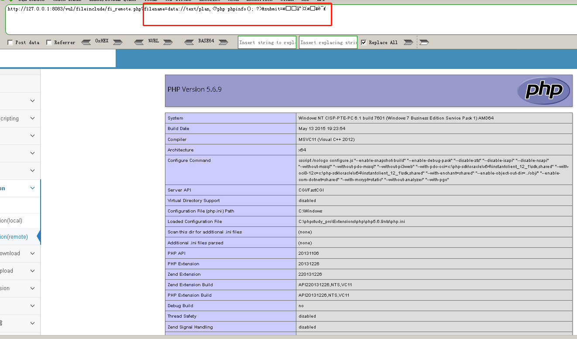The width and height of the screenshot is (577, 339).
Task: Click the 'May 13 2015 19:23:54' value
Action: click(x=322, y=129)
